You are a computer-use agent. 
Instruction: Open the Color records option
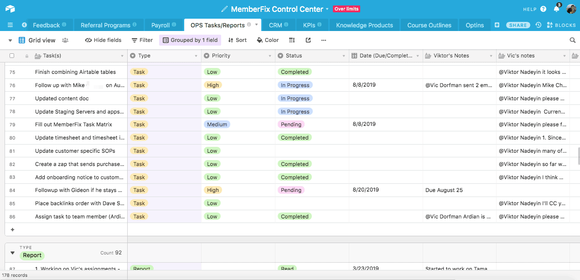click(x=268, y=40)
